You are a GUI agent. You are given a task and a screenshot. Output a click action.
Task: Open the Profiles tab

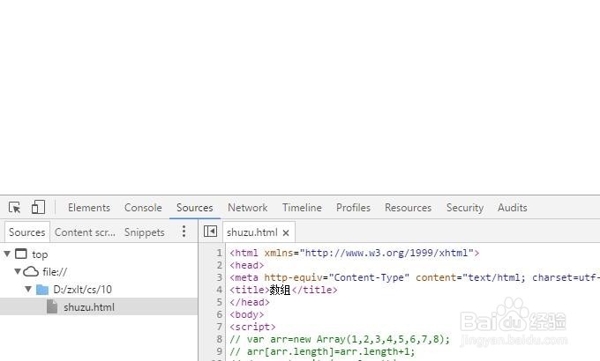[353, 208]
